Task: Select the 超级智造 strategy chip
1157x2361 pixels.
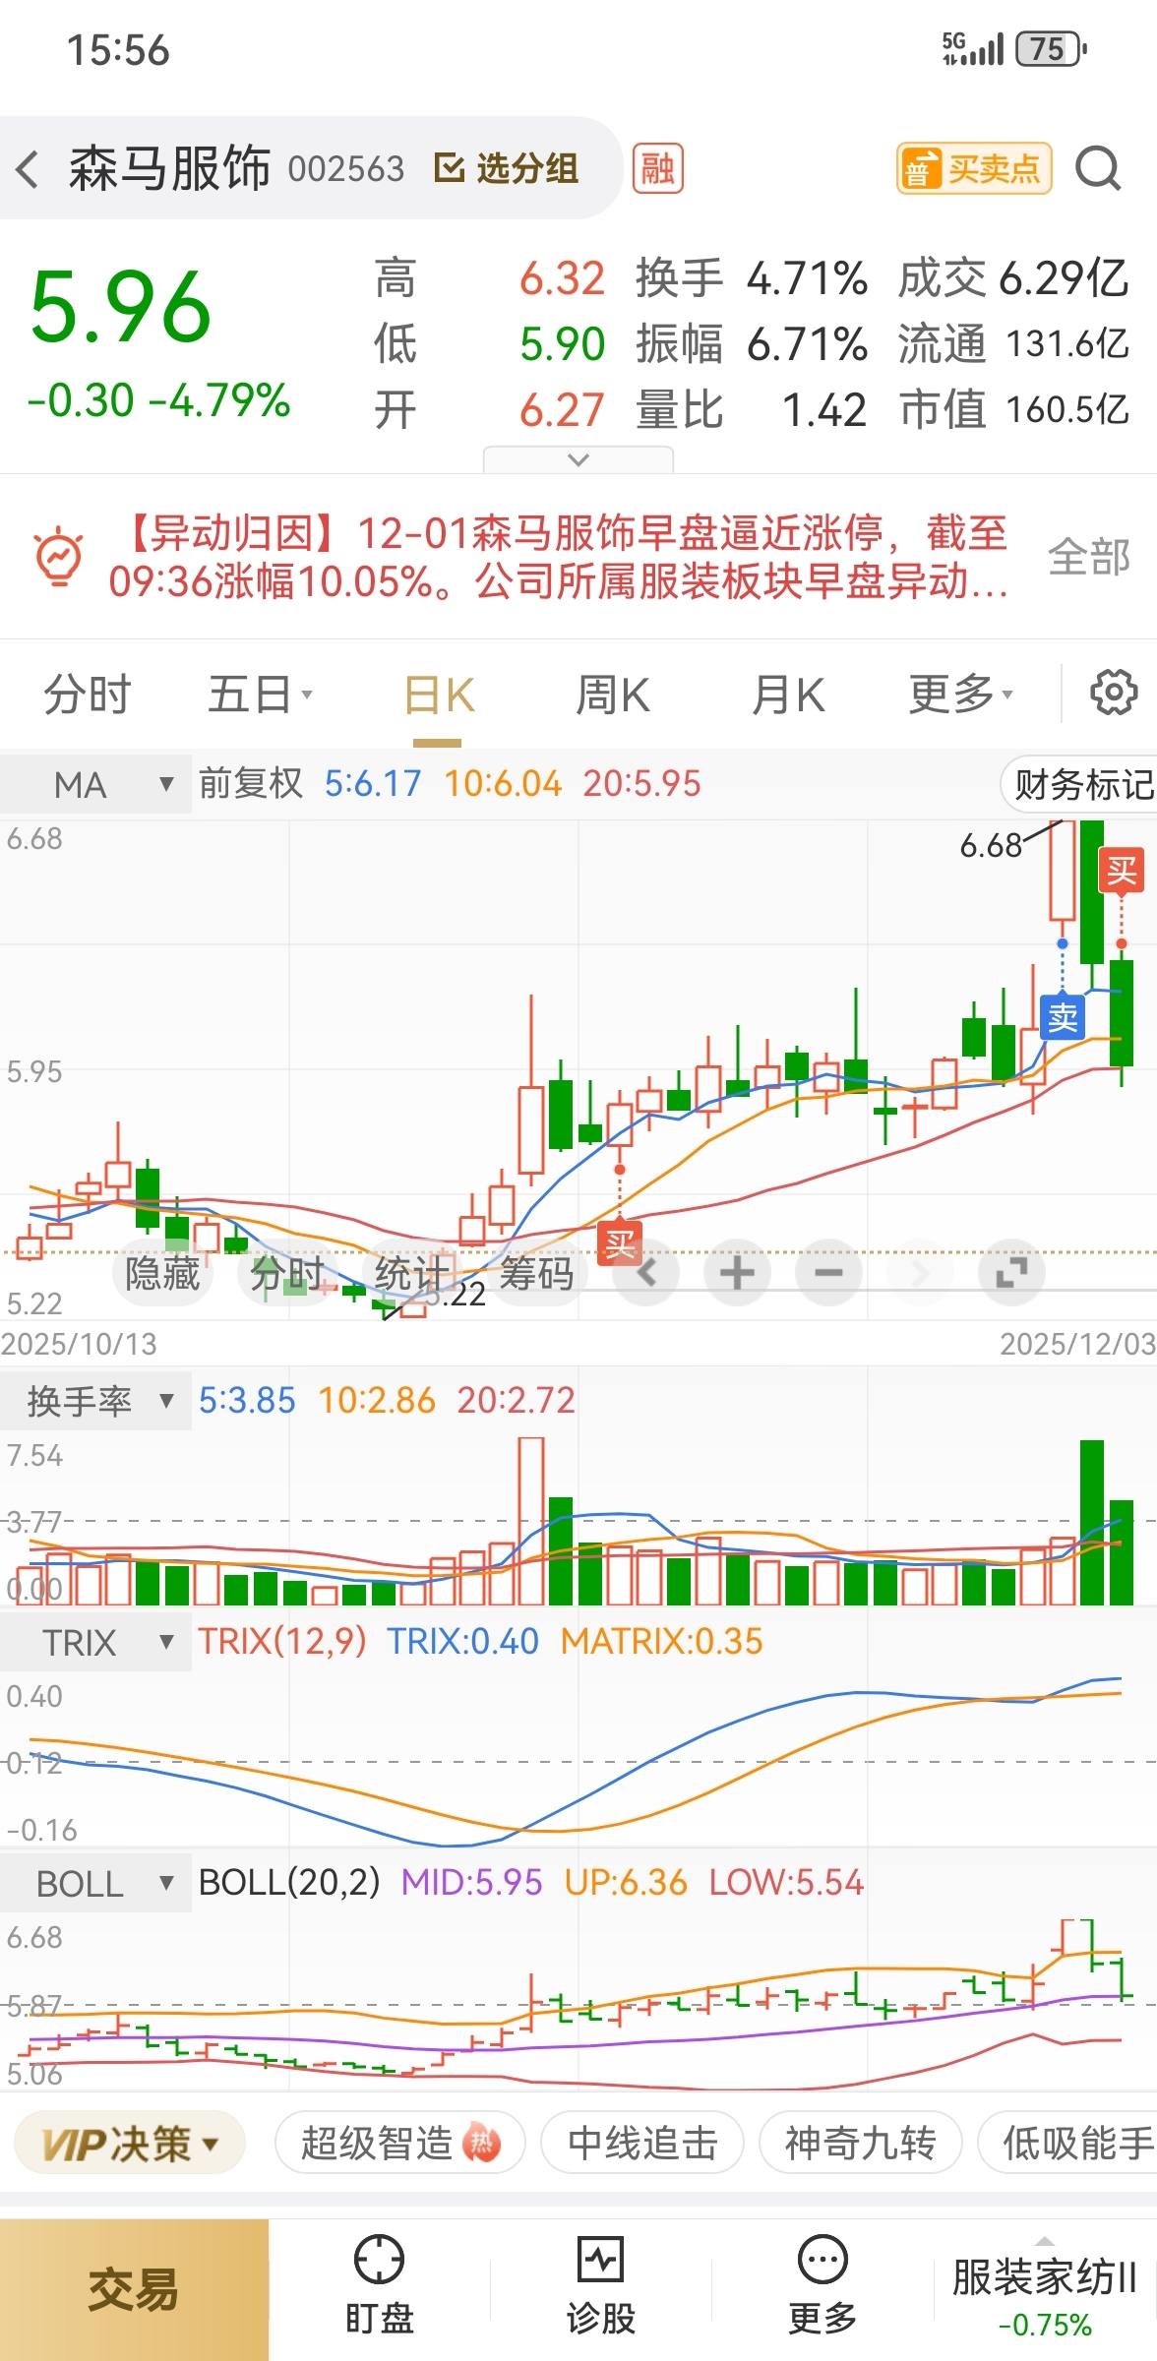Action: click(x=399, y=2143)
